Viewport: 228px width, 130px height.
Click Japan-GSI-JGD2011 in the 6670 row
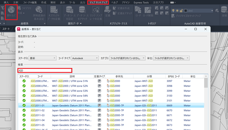pos(146,110)
